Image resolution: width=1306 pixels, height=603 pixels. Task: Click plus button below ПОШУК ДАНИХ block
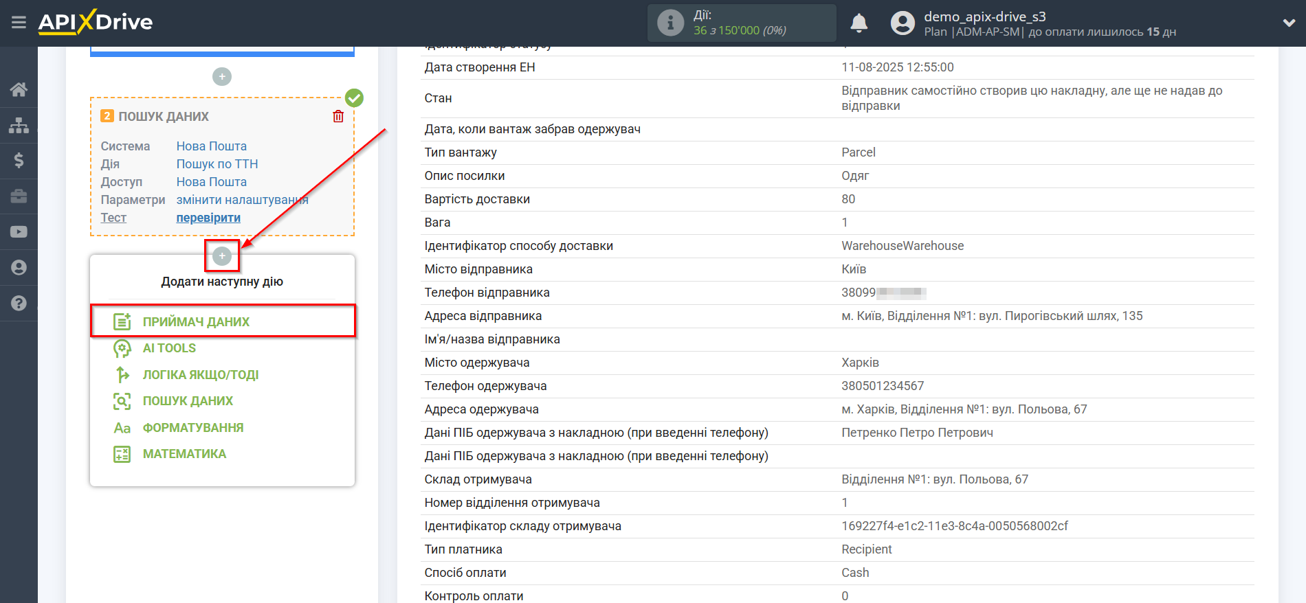222,256
